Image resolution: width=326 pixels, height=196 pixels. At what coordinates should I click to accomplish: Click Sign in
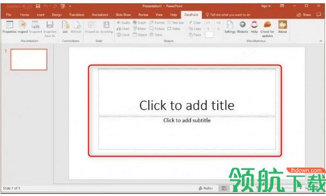[266, 6]
